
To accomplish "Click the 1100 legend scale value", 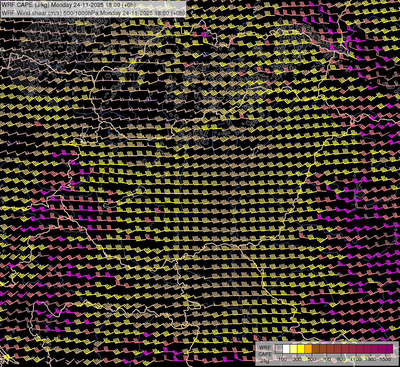I will pos(356,359).
